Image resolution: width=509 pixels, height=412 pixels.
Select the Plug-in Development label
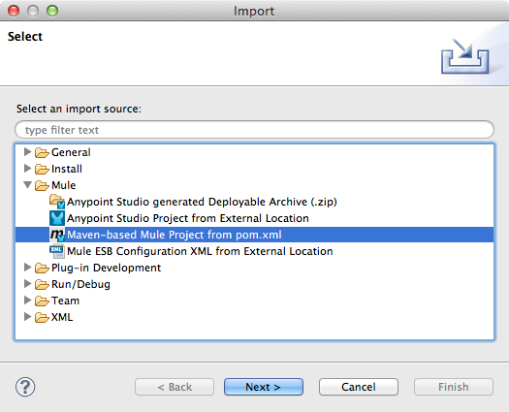[106, 268]
